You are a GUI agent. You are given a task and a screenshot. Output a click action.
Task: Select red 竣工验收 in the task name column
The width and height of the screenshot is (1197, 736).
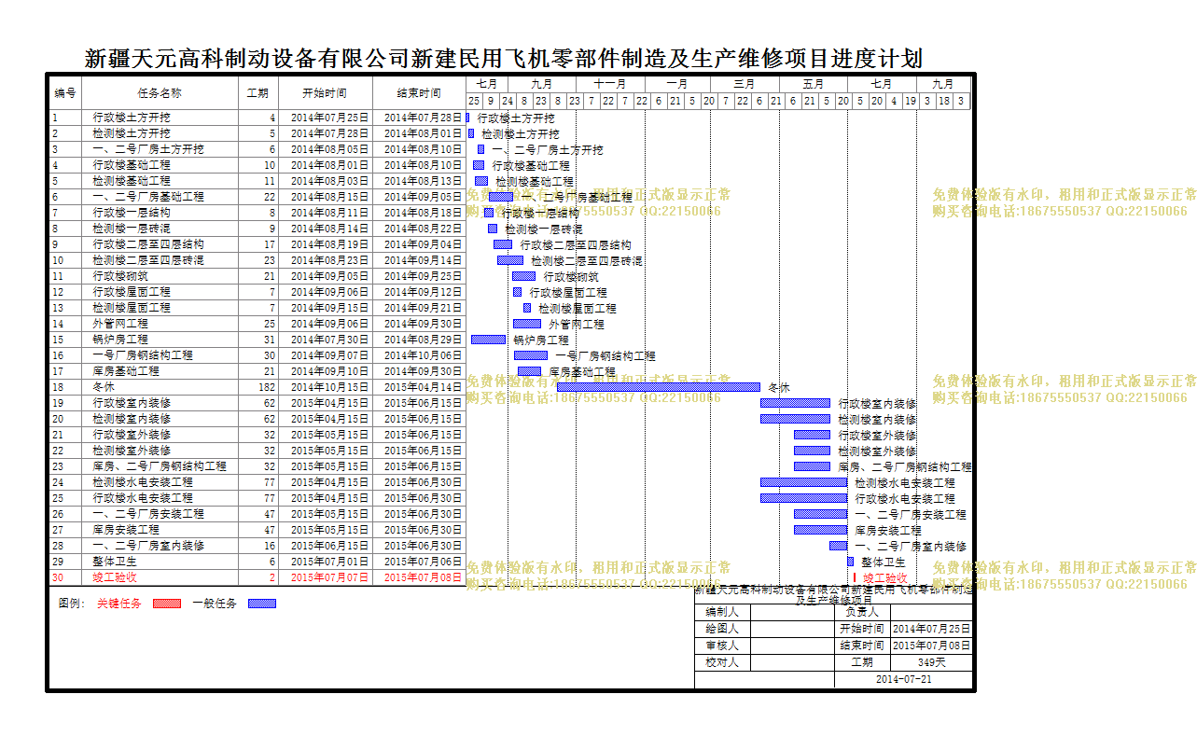click(115, 577)
